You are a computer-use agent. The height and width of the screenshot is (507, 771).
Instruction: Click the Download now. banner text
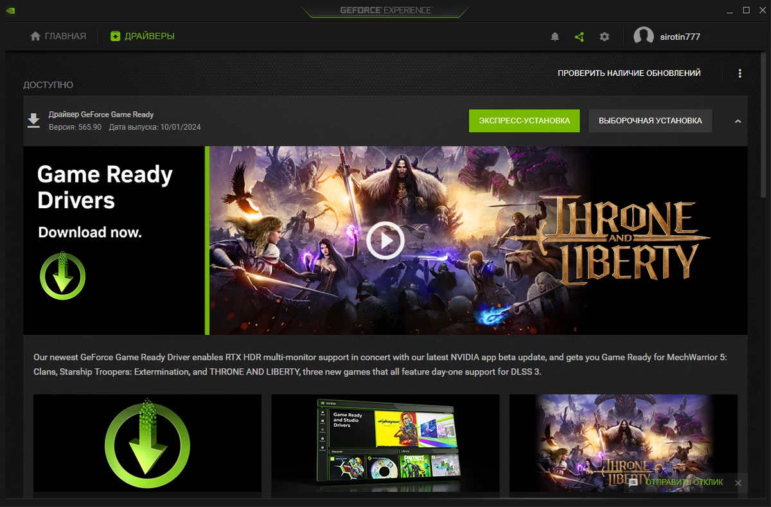90,233
